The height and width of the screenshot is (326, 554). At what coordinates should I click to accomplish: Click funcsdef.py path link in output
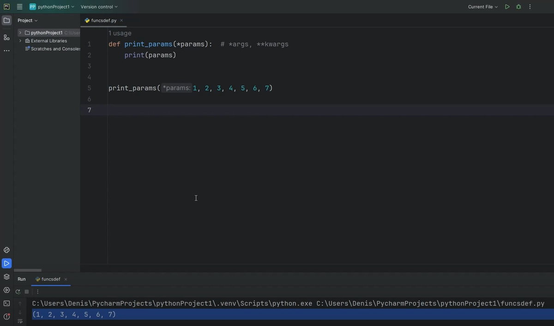pyautogui.click(x=430, y=303)
